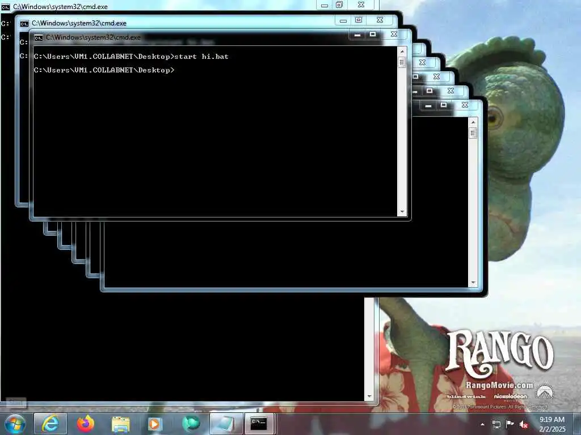Launch Firefox from the taskbar

pos(85,424)
